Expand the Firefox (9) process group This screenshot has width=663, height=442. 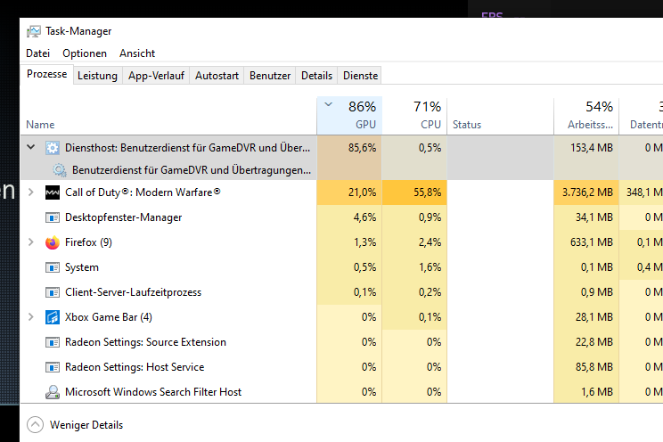pos(30,241)
